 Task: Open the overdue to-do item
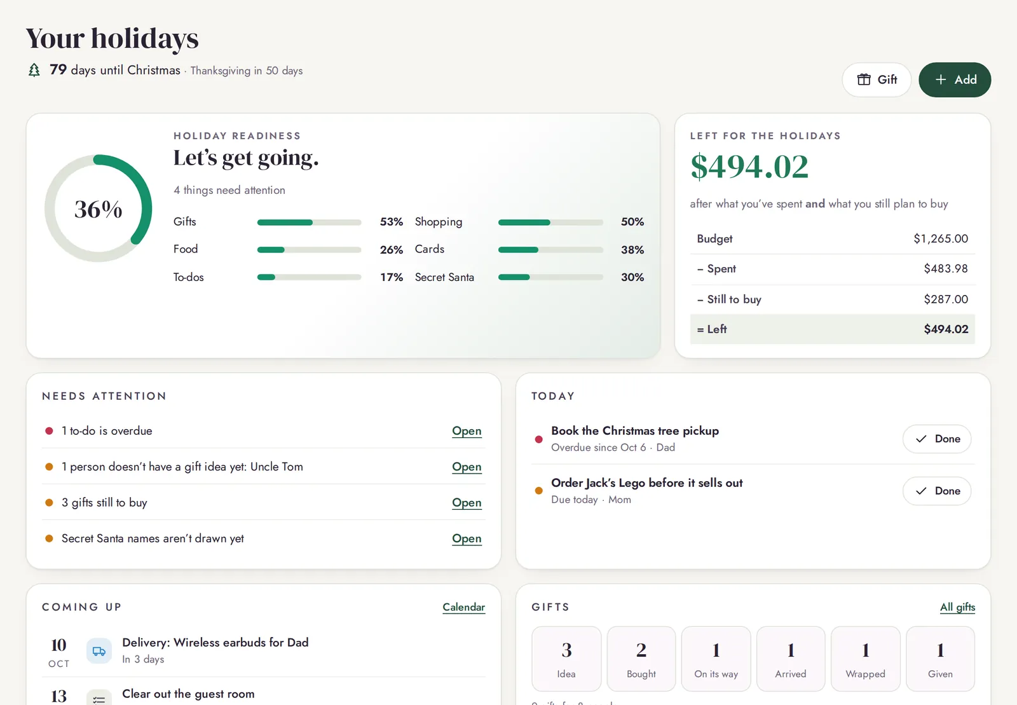(x=467, y=431)
